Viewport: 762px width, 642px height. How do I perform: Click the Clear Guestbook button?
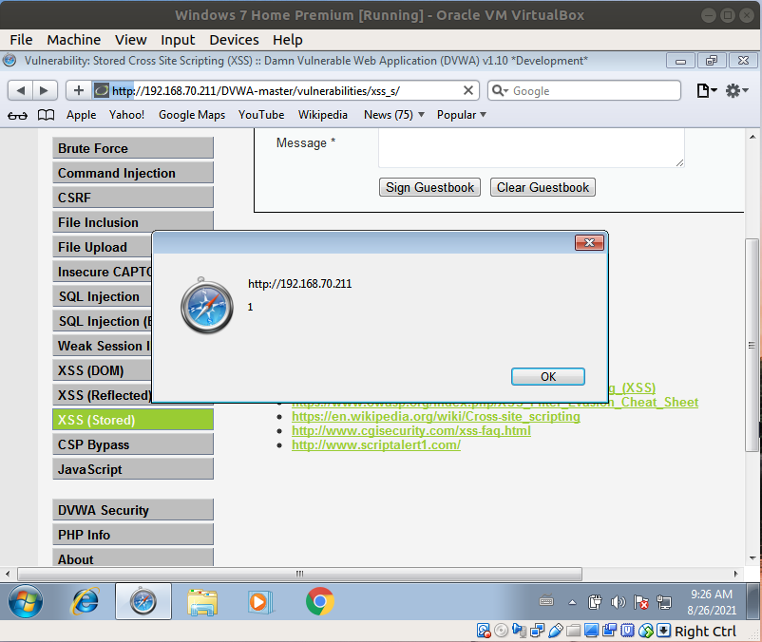pos(543,187)
